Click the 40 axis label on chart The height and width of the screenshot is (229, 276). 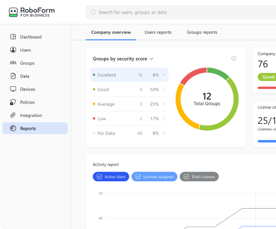[x=100, y=218]
